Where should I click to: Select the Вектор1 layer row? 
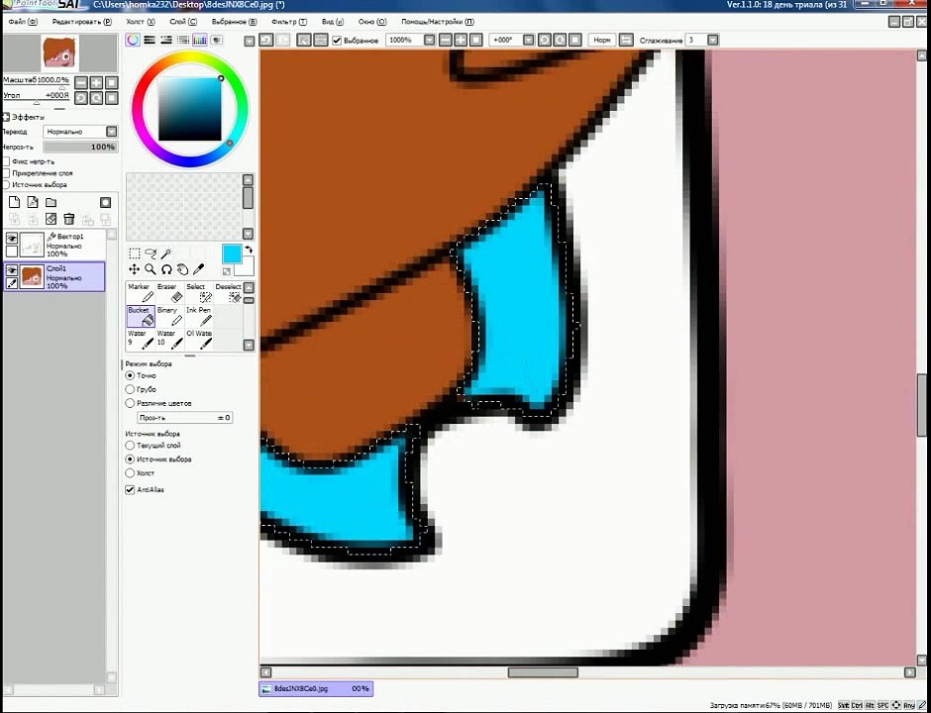[56, 245]
